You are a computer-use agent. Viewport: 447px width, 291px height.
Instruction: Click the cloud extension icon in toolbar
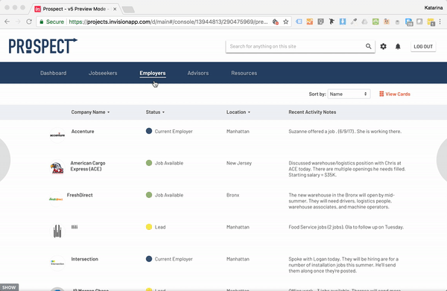(364, 22)
